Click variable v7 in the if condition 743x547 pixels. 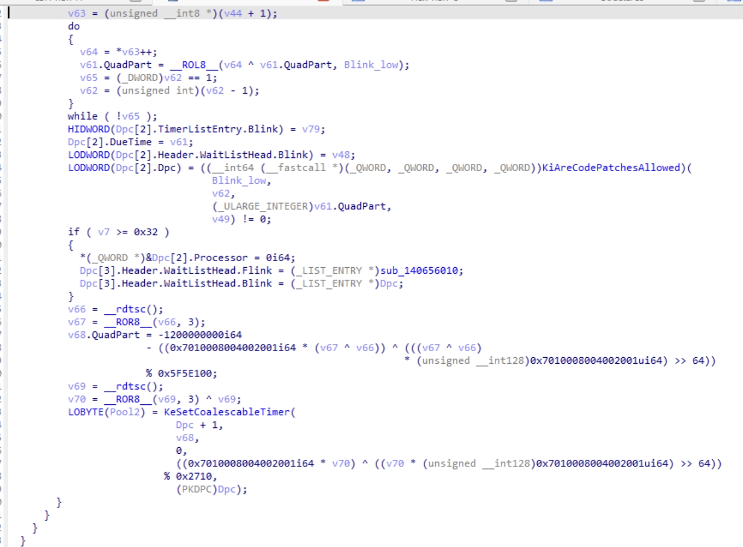click(x=104, y=232)
